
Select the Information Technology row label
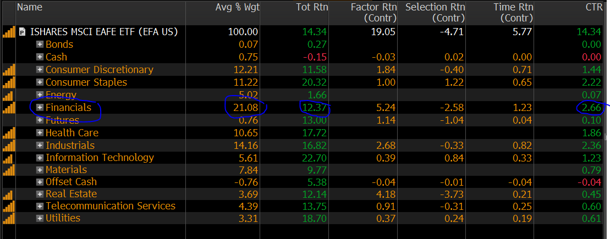tap(100, 158)
